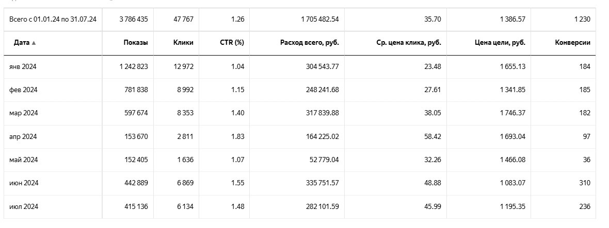This screenshot has width=609, height=228.
Task: Select the фев 2024 row label
Action: pyautogui.click(x=23, y=90)
